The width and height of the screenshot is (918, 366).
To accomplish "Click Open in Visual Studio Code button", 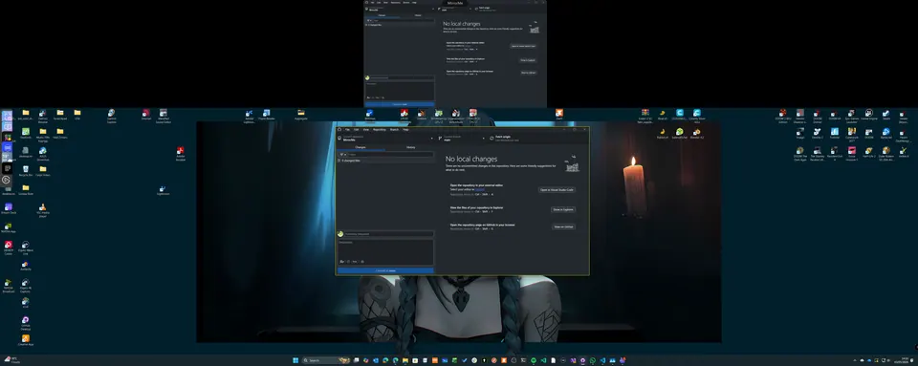I will coord(557,190).
